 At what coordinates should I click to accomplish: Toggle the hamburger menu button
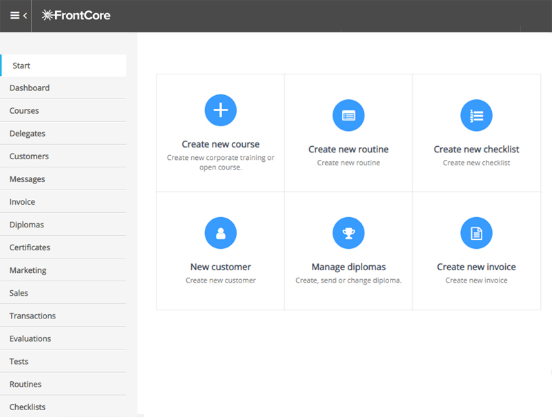pos(14,15)
